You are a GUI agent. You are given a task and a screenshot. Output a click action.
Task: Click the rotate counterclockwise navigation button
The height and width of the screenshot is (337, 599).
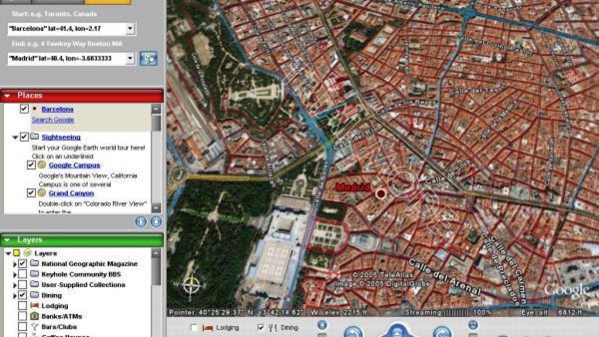point(353,333)
